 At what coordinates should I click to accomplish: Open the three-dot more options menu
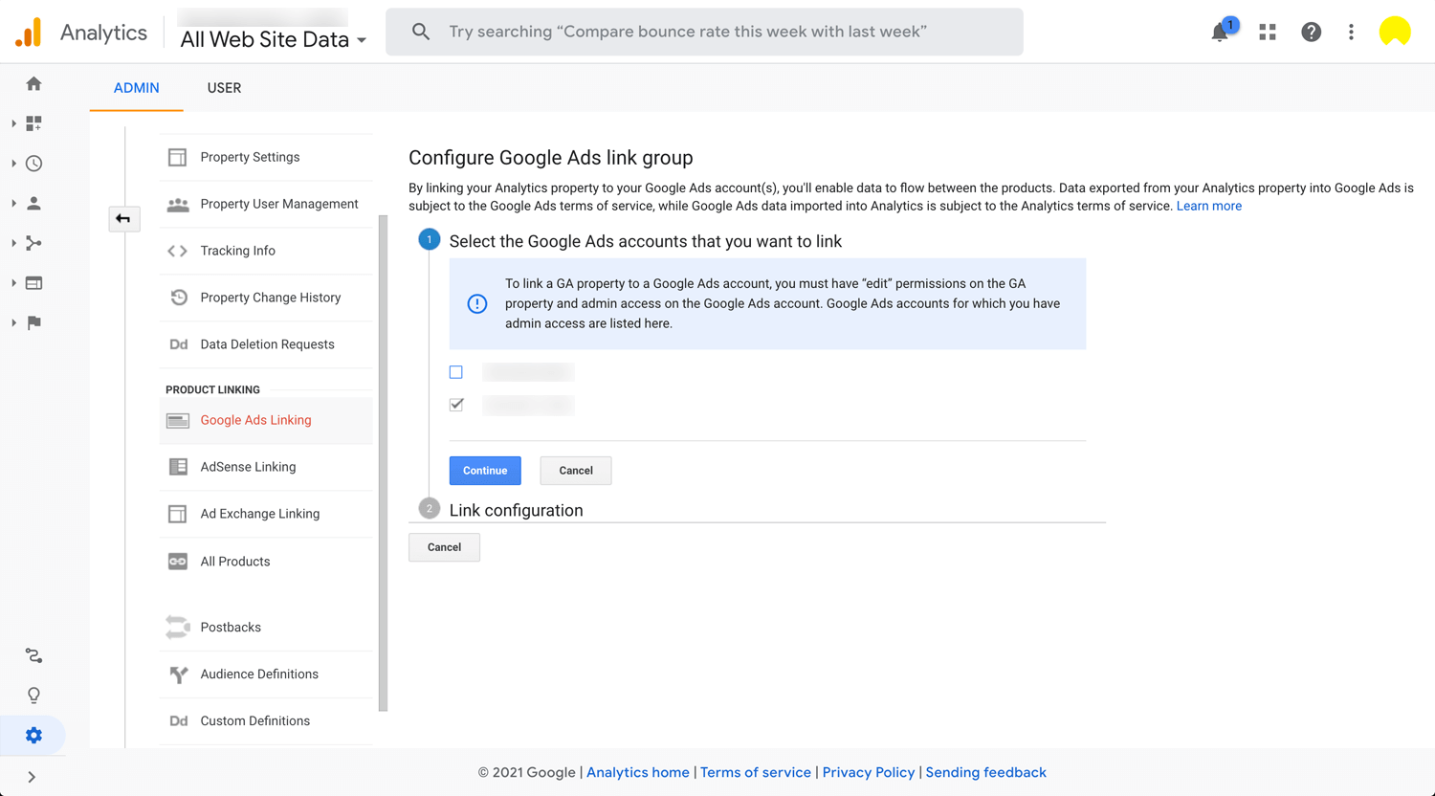pyautogui.click(x=1351, y=32)
